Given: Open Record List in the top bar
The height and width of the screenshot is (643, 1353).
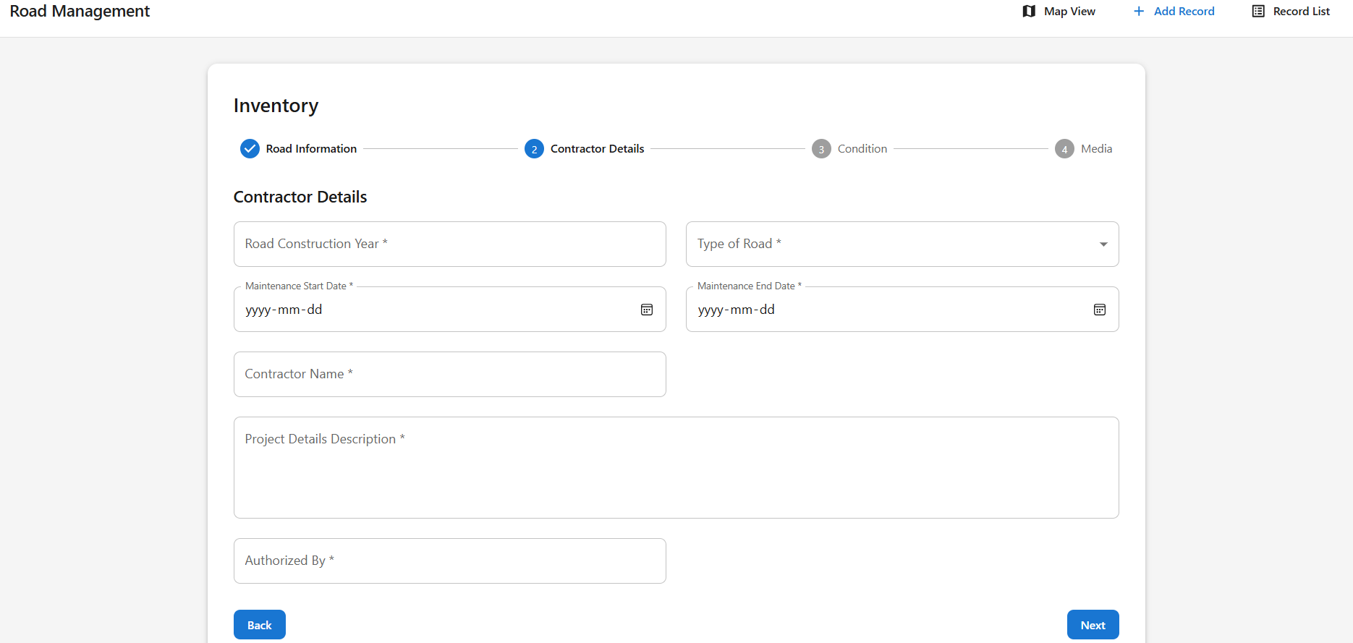Looking at the screenshot, I should click(1291, 12).
